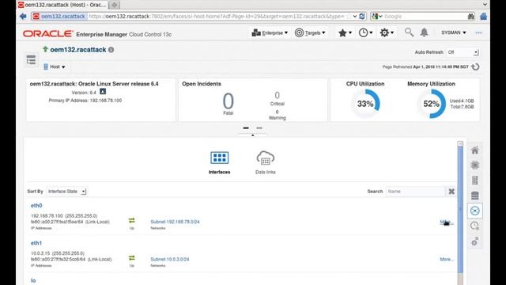Open the Setup gear menu
The image size is (506, 285).
pyautogui.click(x=387, y=32)
